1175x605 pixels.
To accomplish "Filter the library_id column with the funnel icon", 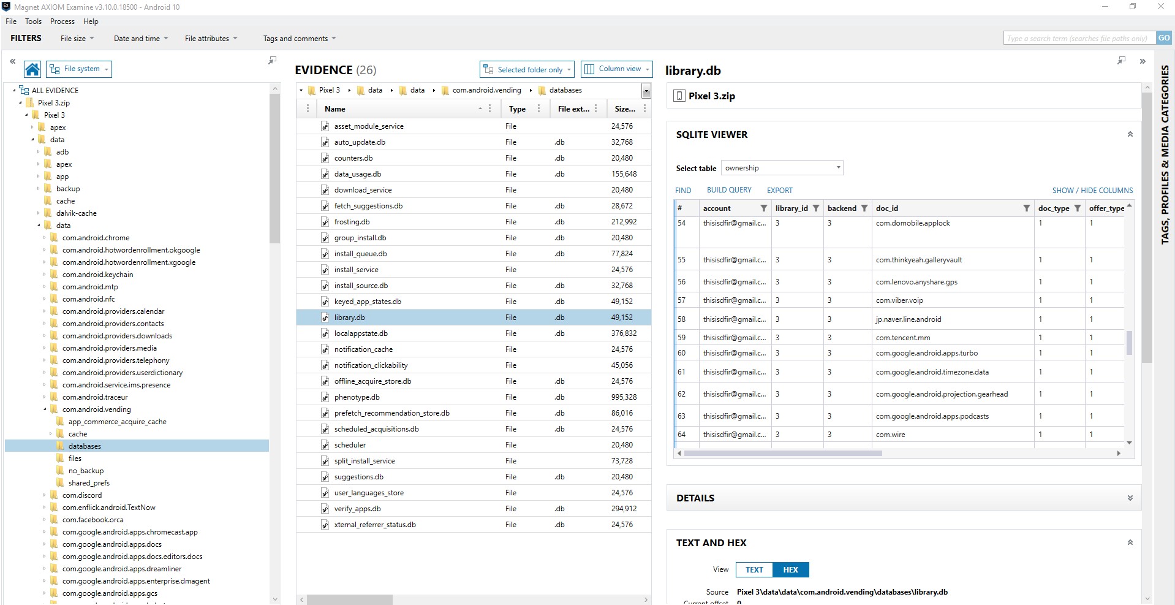I will point(815,208).
